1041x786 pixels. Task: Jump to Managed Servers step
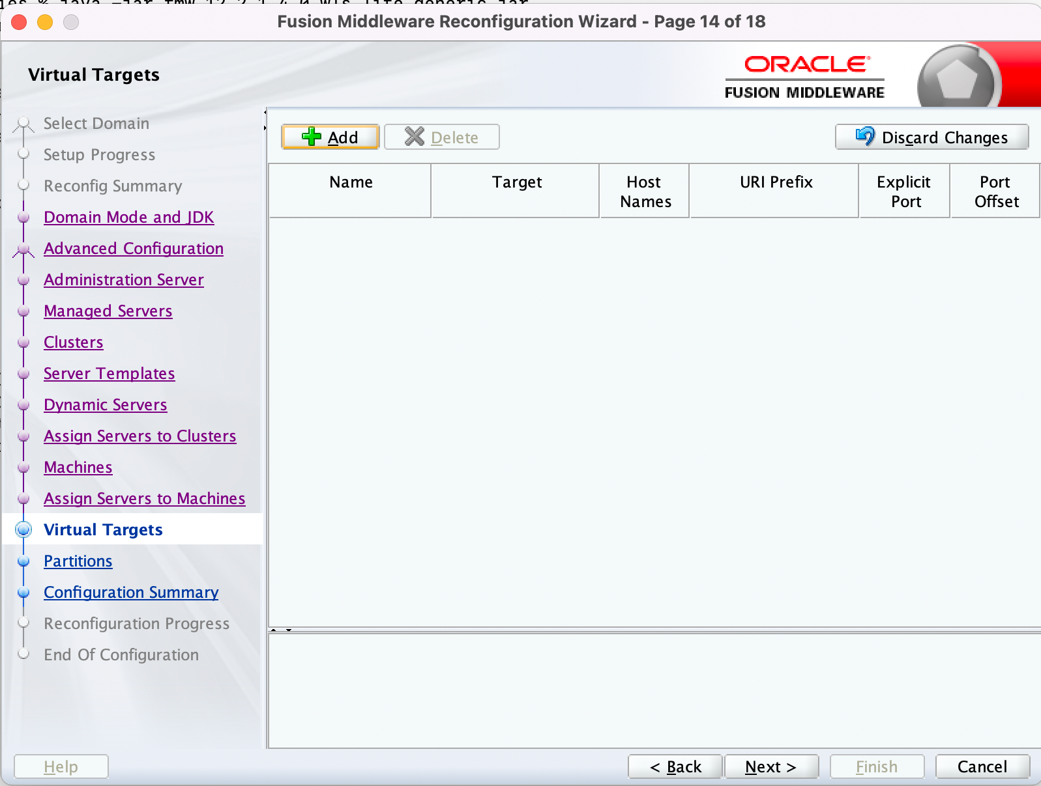(x=108, y=311)
